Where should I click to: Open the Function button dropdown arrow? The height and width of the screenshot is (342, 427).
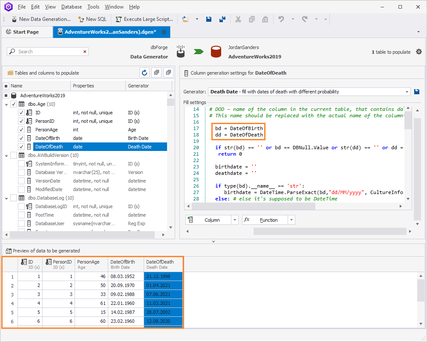[291, 220]
